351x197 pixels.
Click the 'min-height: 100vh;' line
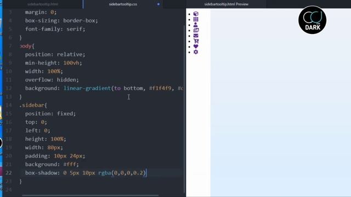(54, 63)
